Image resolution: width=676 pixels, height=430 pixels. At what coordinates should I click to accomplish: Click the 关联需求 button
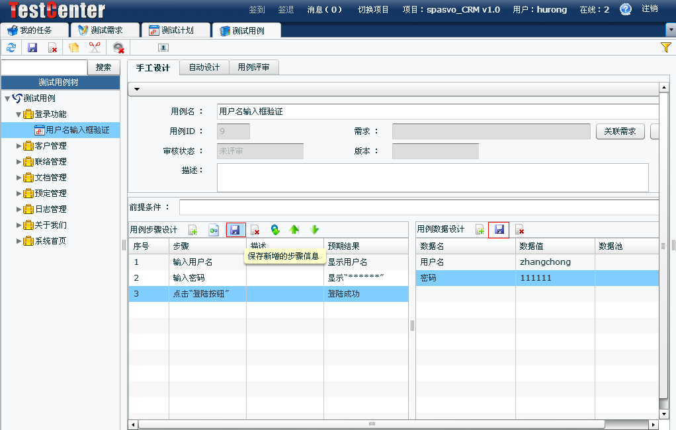(x=620, y=131)
